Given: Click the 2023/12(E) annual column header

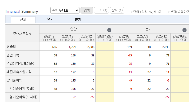Looking at the screenshot, I should pyautogui.click(x=105, y=38).
